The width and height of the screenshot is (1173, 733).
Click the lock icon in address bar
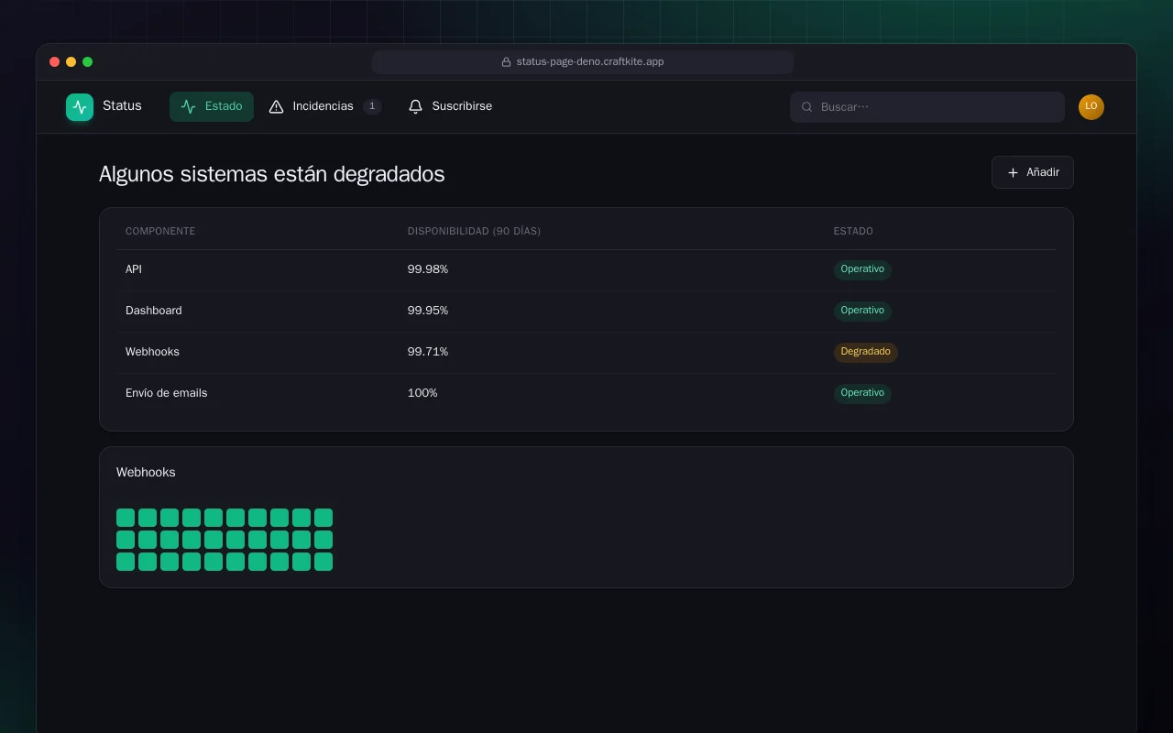tap(506, 62)
